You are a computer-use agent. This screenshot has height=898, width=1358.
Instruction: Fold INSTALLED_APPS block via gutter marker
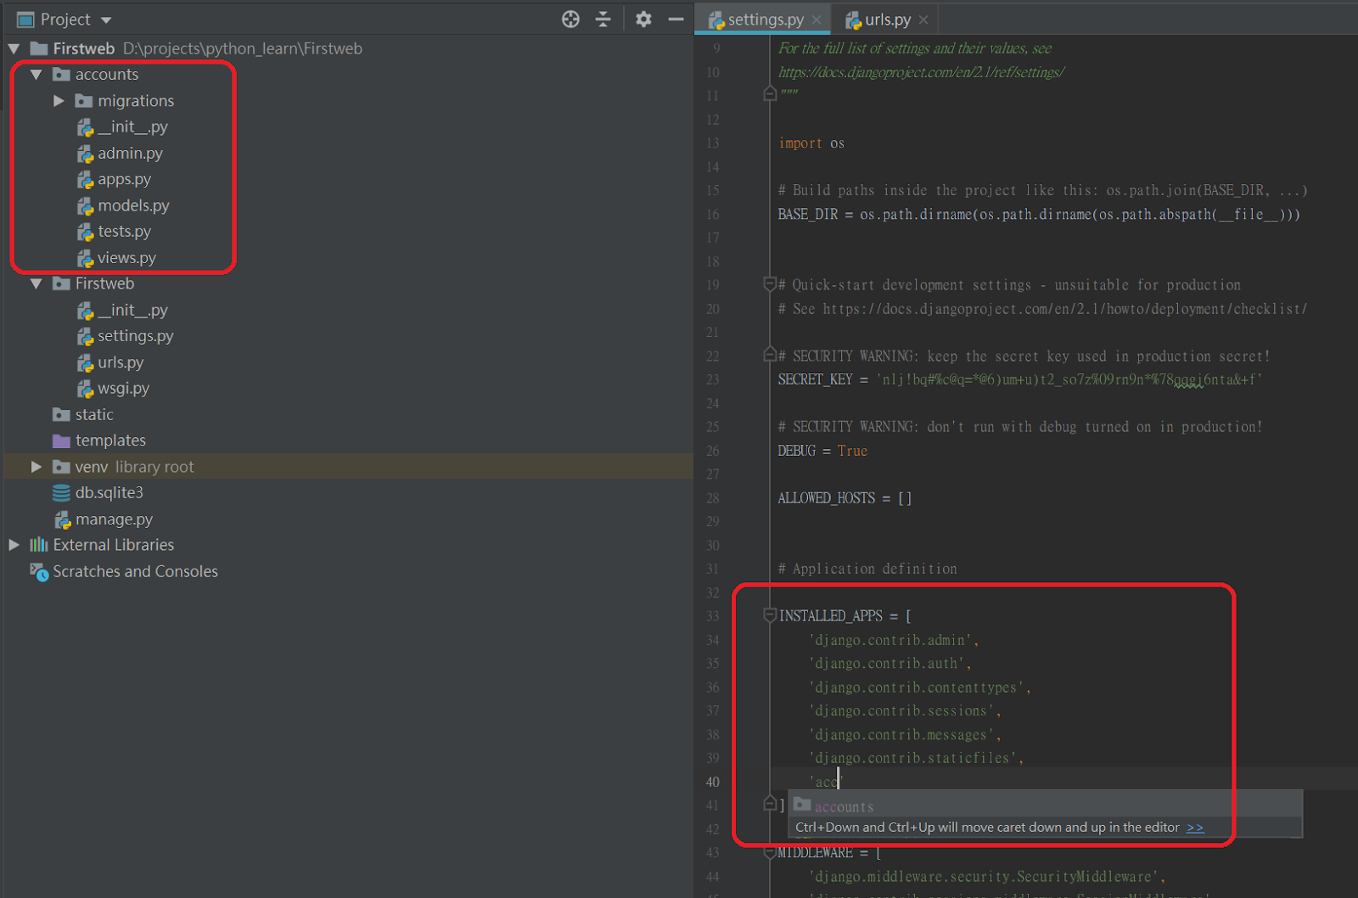pyautogui.click(x=770, y=615)
